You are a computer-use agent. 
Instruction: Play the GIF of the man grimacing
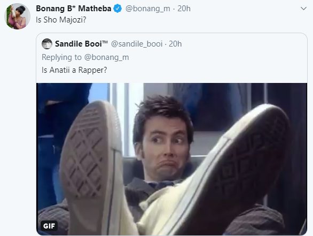coord(171,159)
